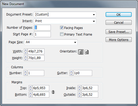Decrease Top margin with down arrow
Viewport: 138px width, 106px height.
tap(30, 89)
